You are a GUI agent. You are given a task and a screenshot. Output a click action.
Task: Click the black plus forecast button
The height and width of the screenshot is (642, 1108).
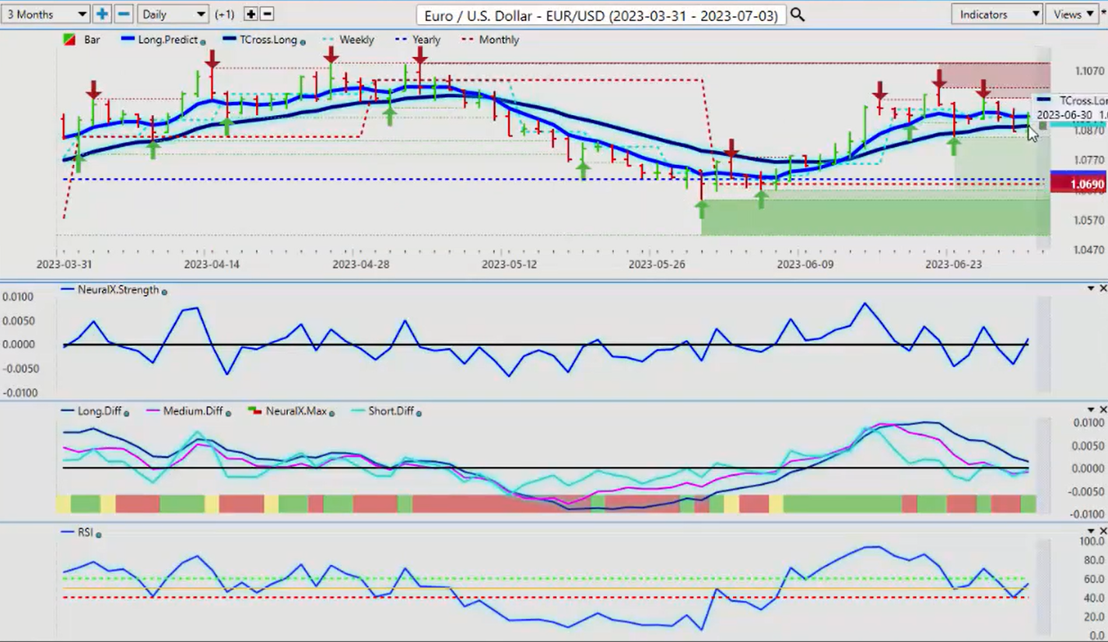pos(251,14)
